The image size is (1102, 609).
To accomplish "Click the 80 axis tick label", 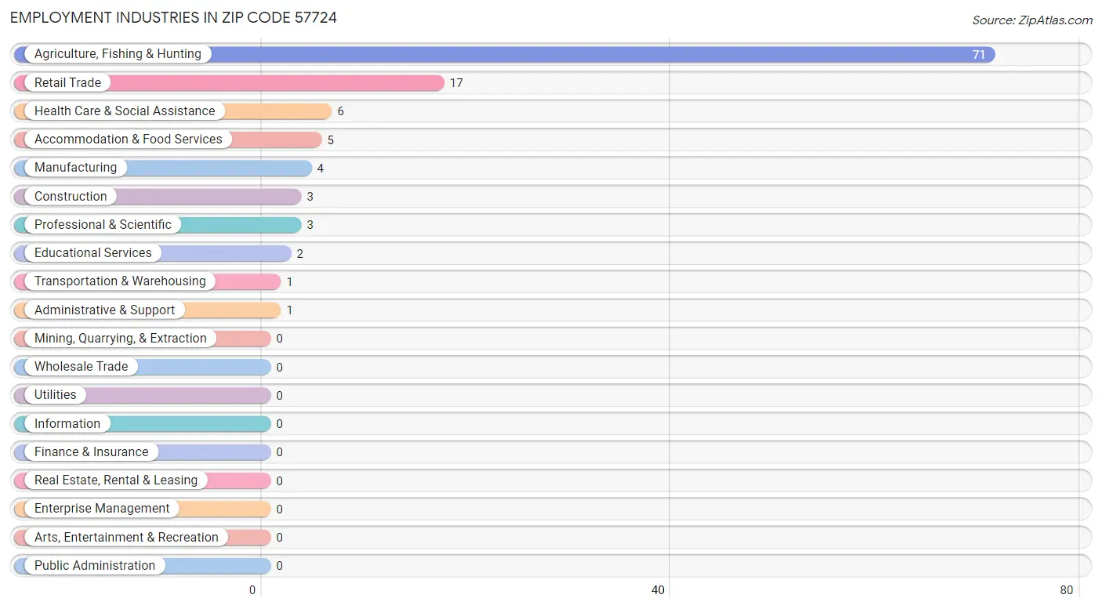I will click(x=1067, y=590).
